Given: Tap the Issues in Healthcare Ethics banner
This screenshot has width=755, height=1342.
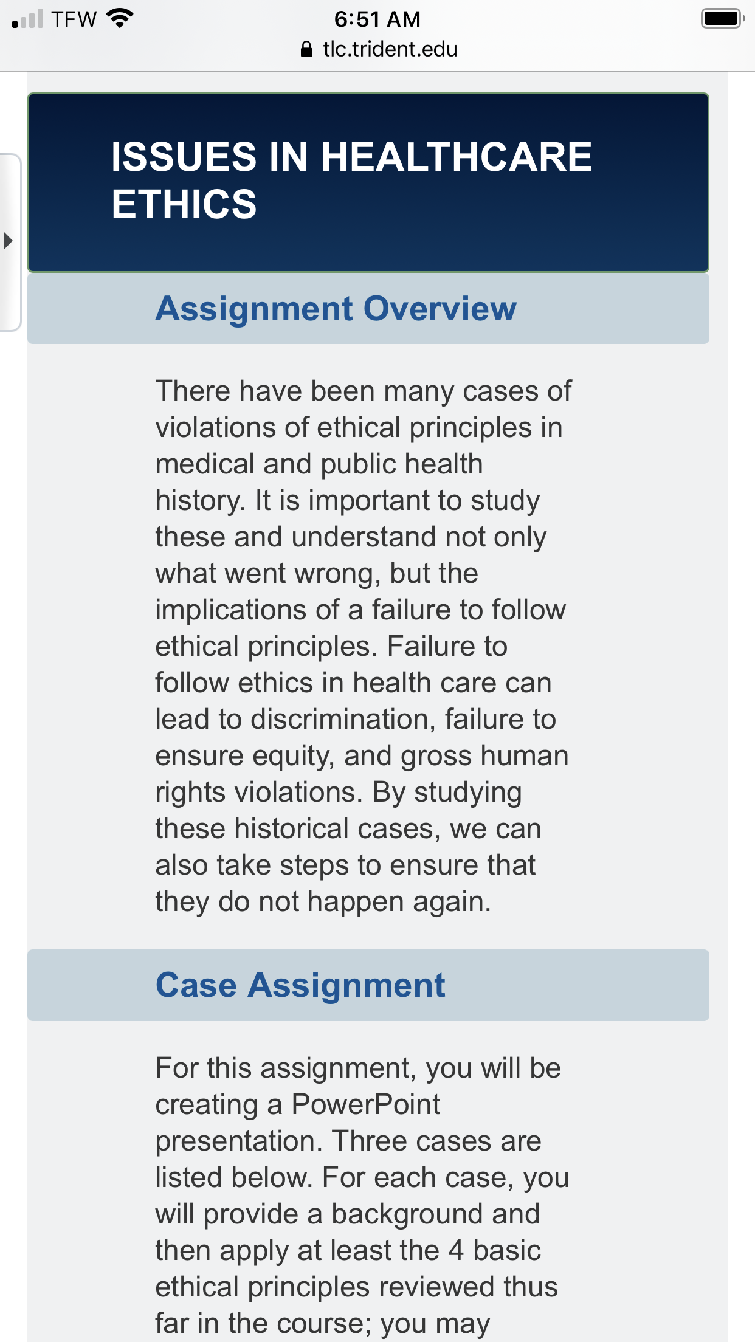Looking at the screenshot, I should tap(368, 182).
